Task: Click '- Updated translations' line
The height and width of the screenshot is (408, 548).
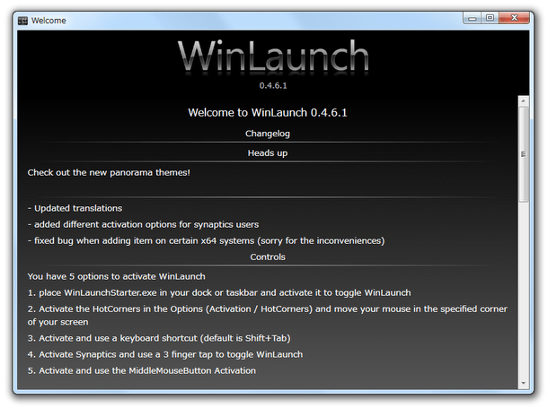Action: [x=75, y=208]
